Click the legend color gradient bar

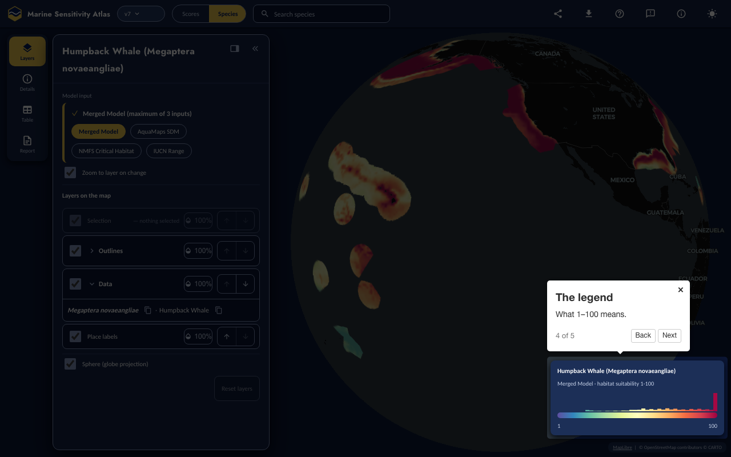[x=637, y=415]
